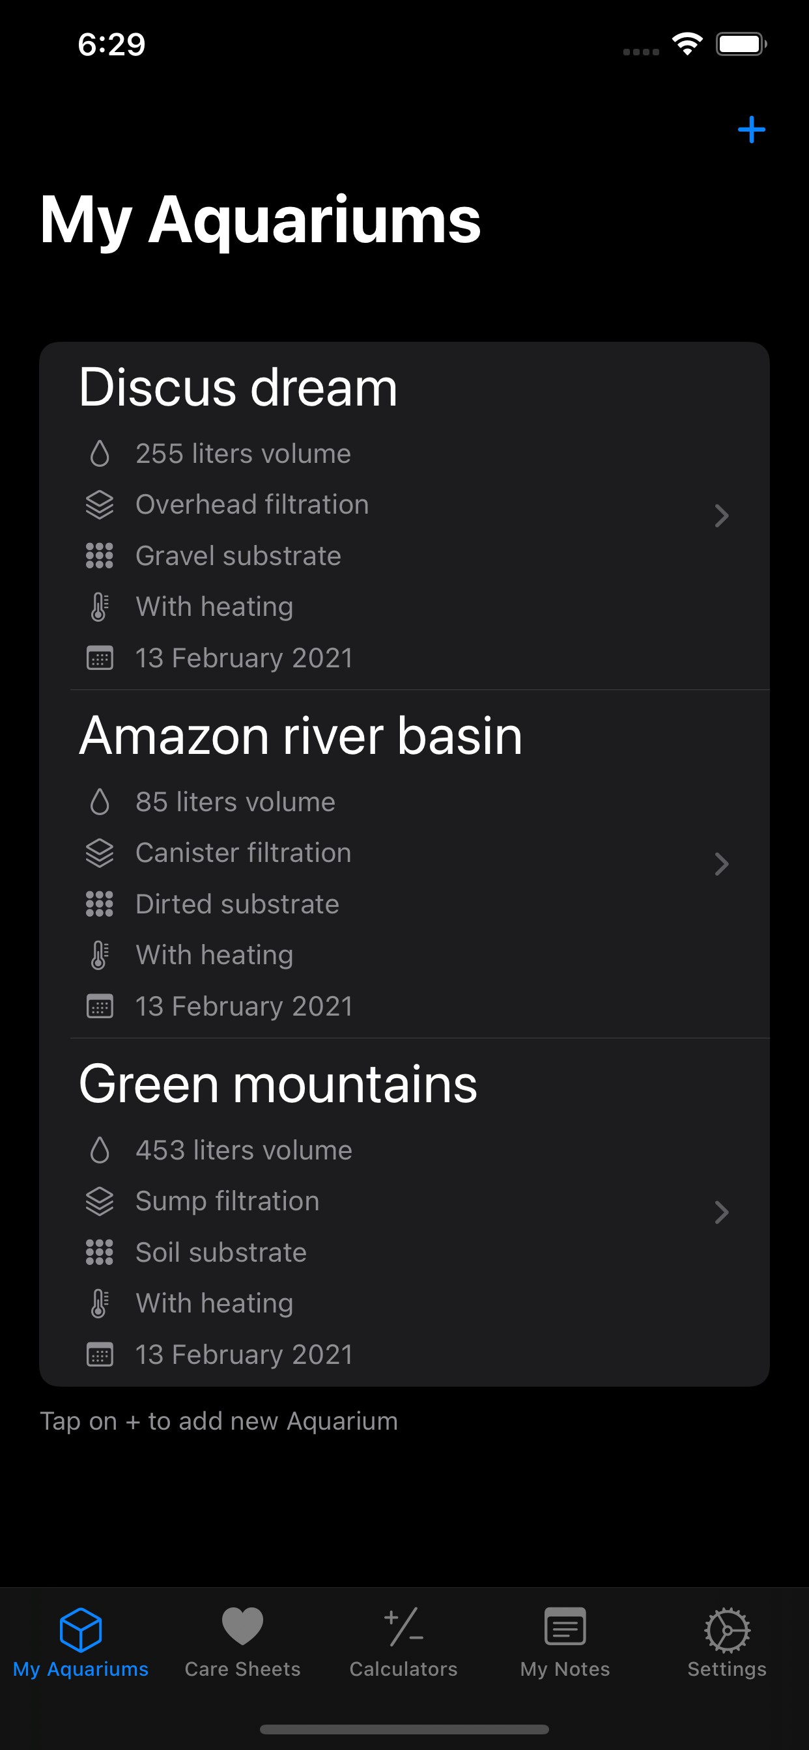Image resolution: width=809 pixels, height=1750 pixels.
Task: Tap the thermometer icon in Discus dream
Action: pyautogui.click(x=99, y=607)
